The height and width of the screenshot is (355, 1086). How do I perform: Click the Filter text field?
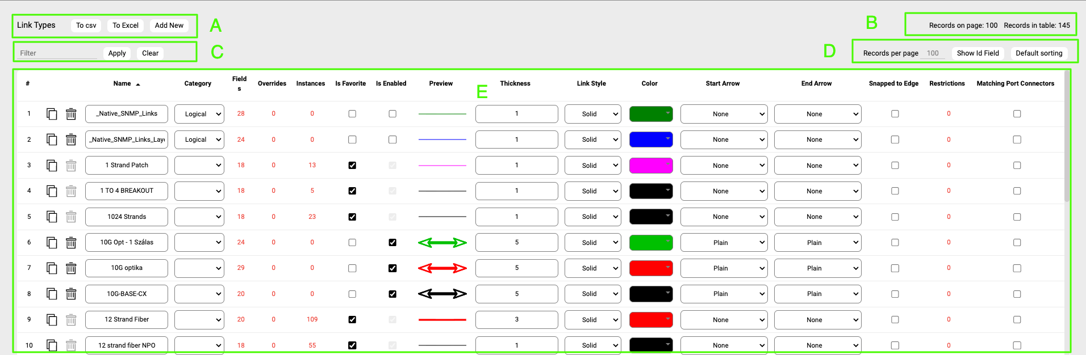[57, 53]
